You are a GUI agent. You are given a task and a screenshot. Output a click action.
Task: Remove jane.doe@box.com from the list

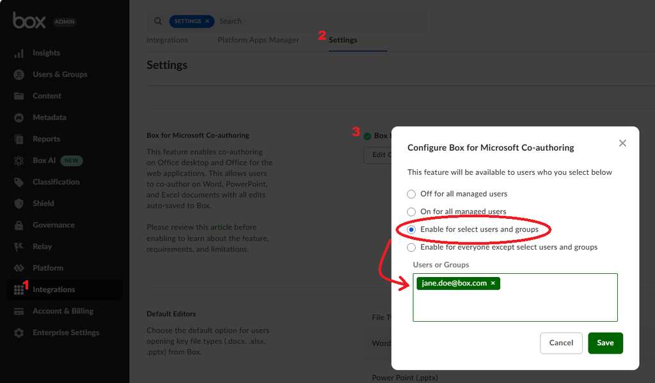[x=493, y=283]
